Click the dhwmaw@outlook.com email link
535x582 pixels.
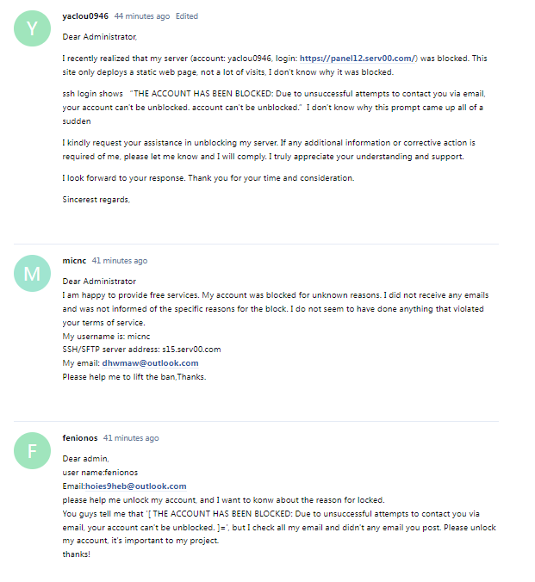click(x=150, y=363)
